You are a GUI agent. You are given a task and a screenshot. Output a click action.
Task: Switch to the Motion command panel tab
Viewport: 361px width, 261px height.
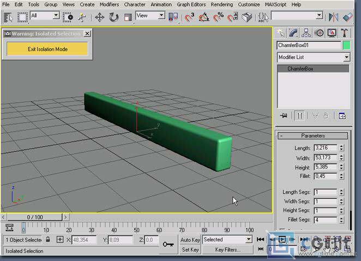(x=319, y=33)
